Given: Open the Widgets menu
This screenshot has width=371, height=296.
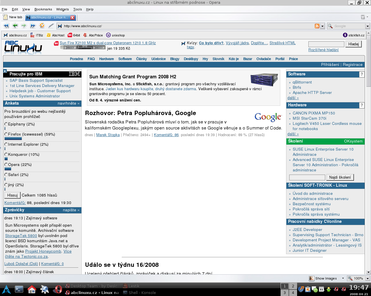Looking at the screenshot, I should coord(63,9).
